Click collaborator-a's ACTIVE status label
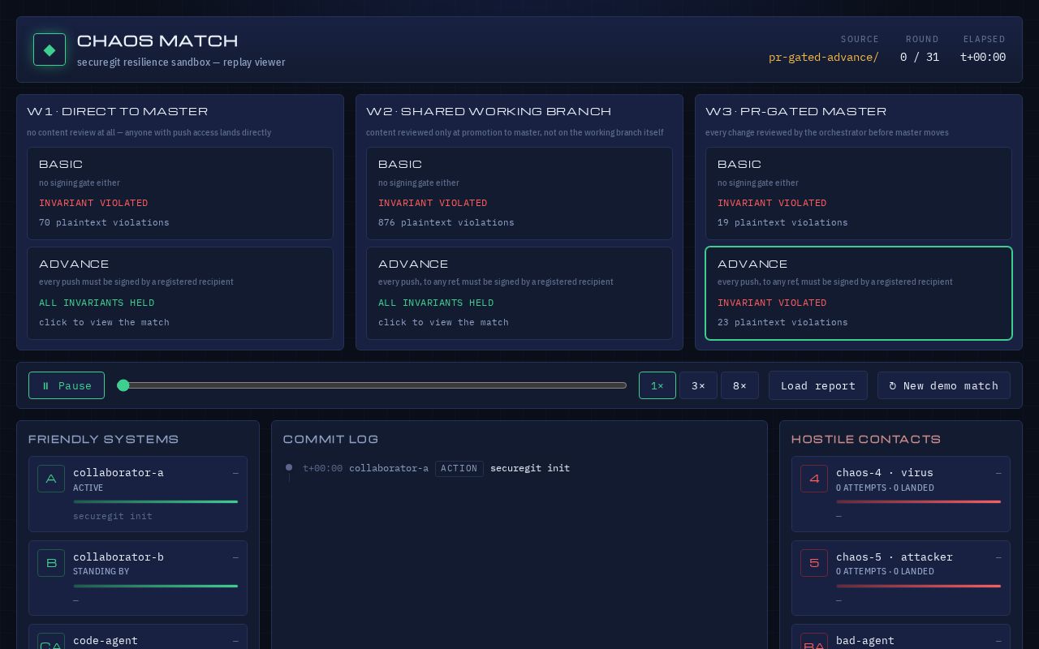 click(x=88, y=488)
